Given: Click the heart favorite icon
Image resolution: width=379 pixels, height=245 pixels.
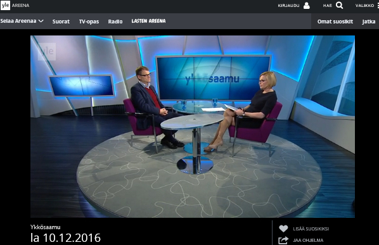Looking at the screenshot, I should tap(283, 229).
